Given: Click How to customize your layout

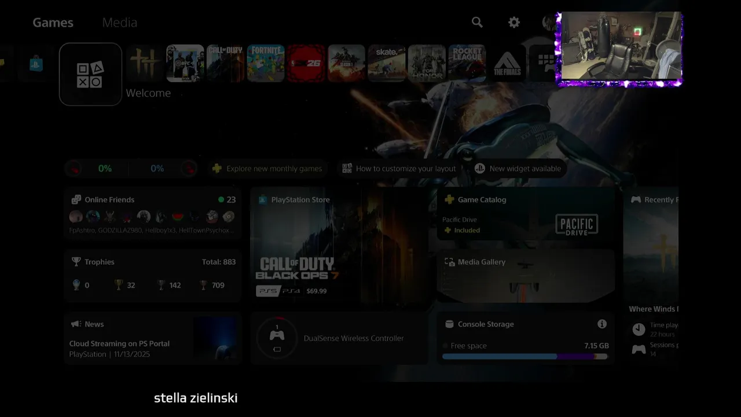Looking at the screenshot, I should click(399, 169).
